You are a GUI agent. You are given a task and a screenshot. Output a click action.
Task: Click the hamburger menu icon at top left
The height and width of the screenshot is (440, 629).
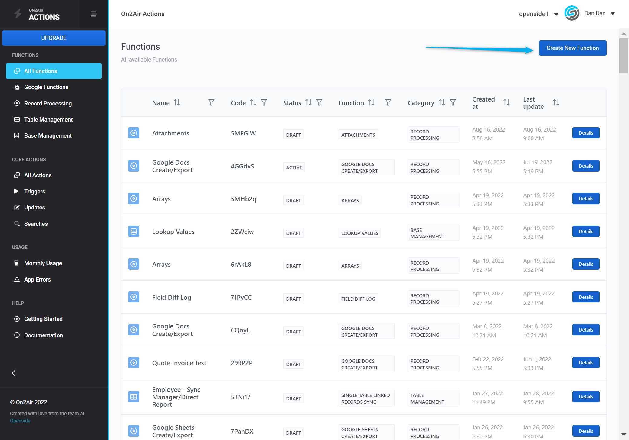point(93,14)
